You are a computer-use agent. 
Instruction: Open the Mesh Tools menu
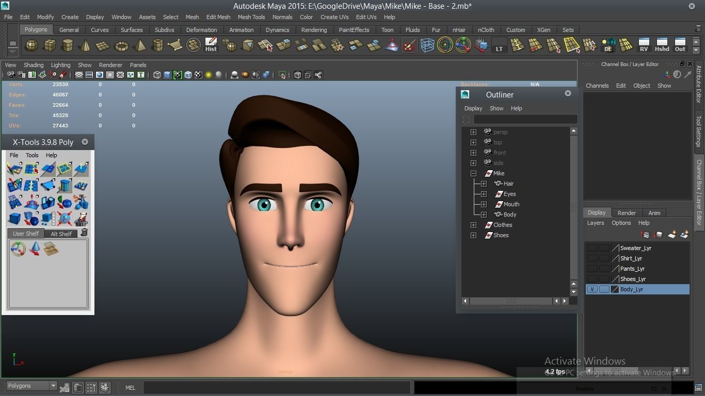(251, 17)
